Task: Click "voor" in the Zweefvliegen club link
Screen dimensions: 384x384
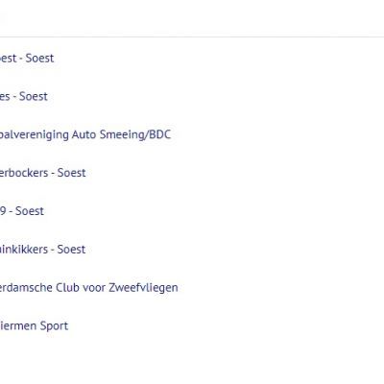Action: [x=94, y=288]
